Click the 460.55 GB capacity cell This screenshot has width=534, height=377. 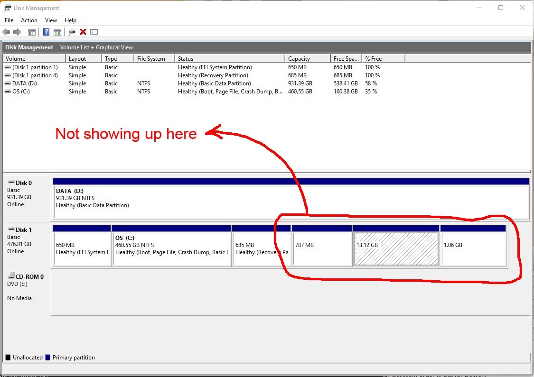(x=300, y=92)
